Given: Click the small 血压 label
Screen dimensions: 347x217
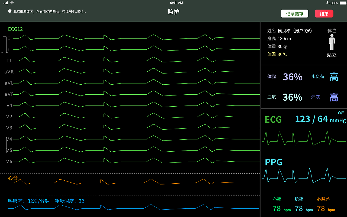Looking at the screenshot, I should pos(341,113).
